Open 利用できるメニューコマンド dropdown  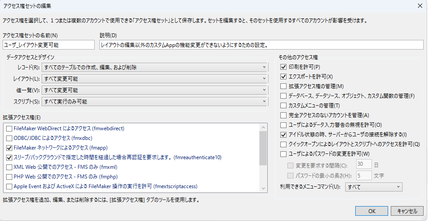click(x=374, y=187)
